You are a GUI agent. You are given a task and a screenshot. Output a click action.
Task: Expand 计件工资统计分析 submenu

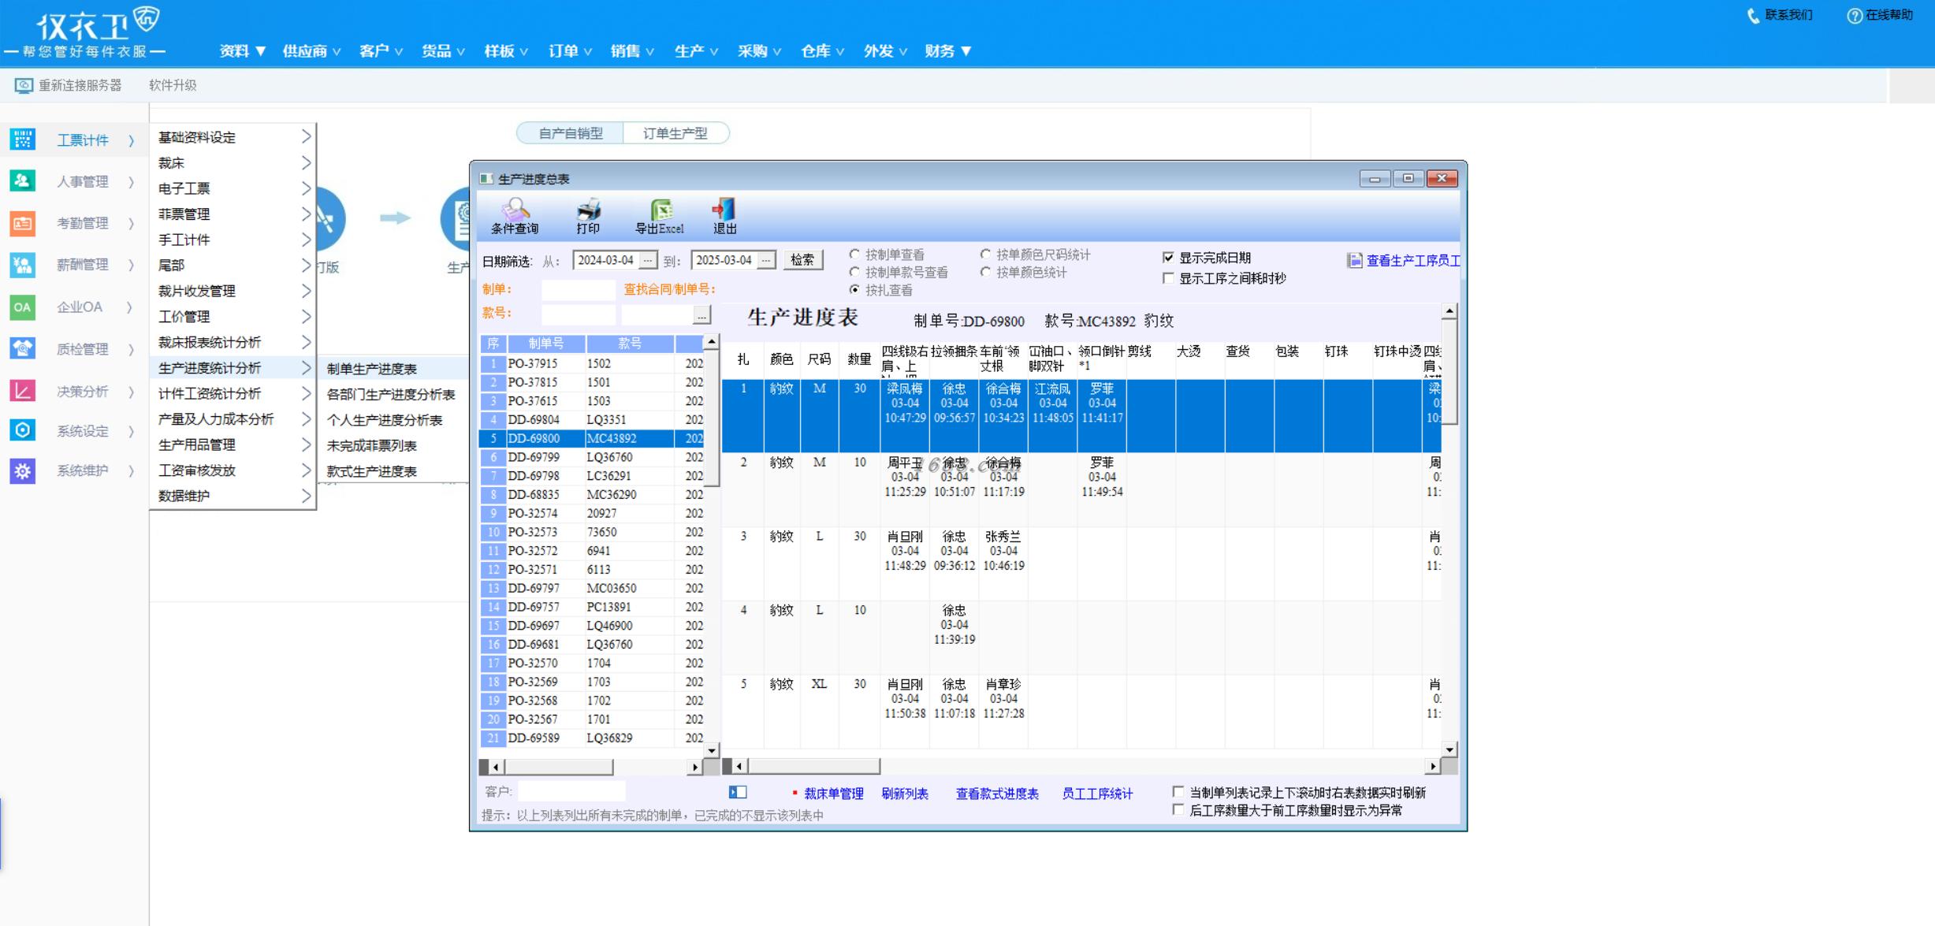233,393
